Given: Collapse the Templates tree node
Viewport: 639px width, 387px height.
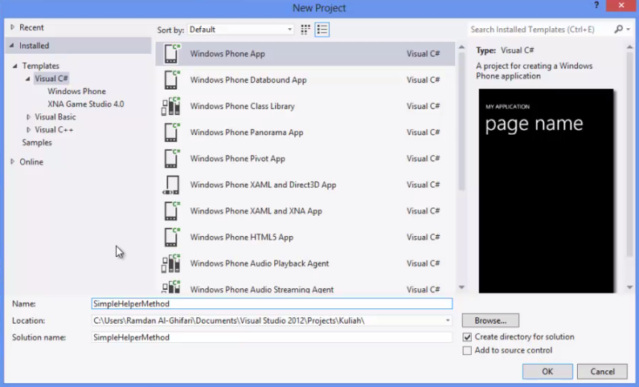Looking at the screenshot, I should (15, 66).
